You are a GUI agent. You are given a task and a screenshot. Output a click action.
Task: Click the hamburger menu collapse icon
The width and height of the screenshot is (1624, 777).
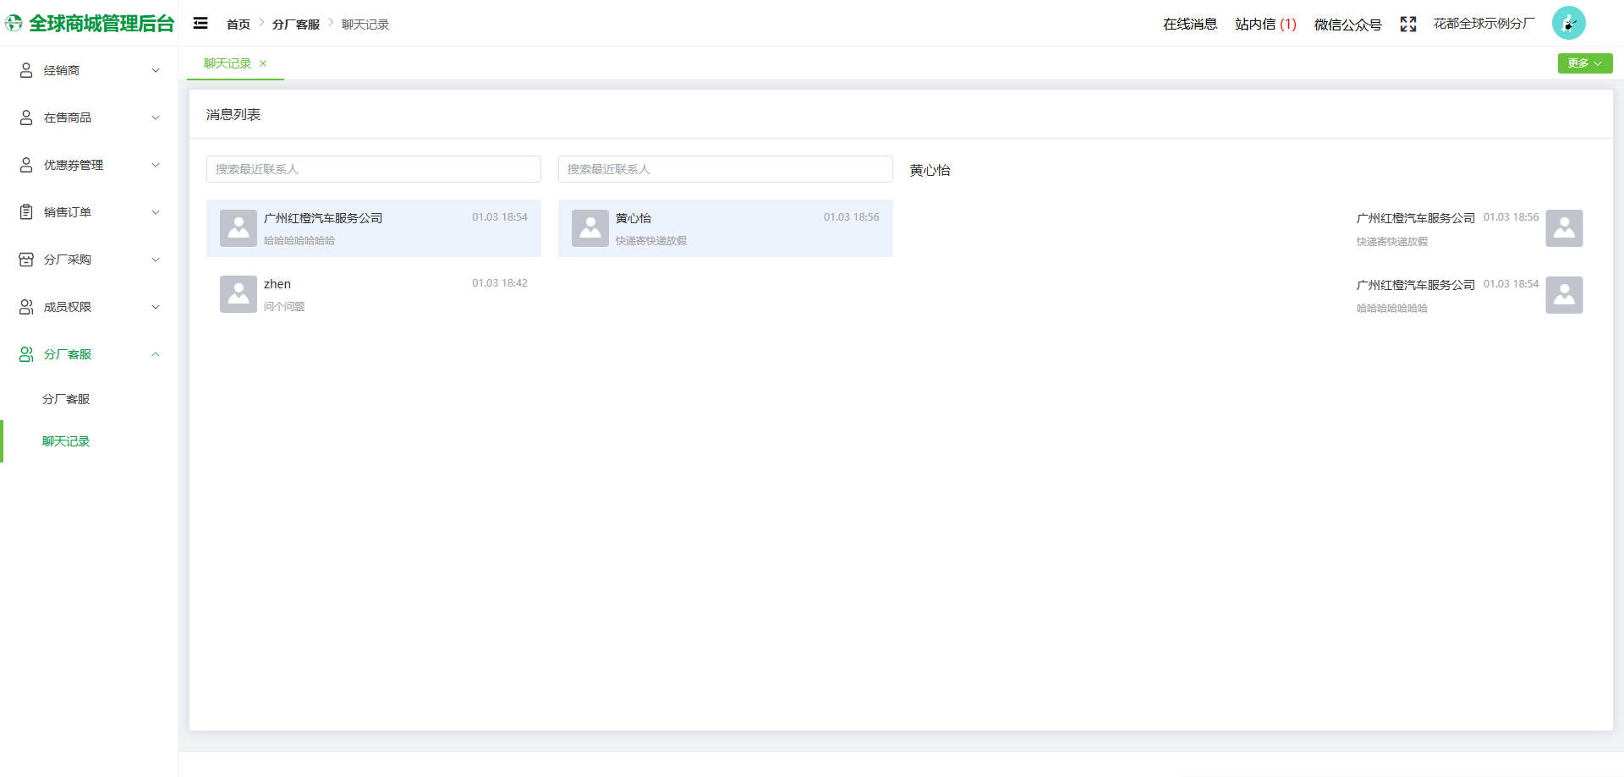click(x=200, y=24)
